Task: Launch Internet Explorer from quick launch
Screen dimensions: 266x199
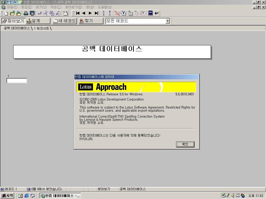Action: 26,196
